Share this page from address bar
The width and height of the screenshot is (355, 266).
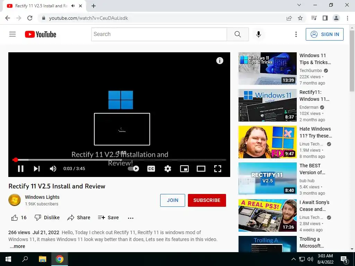coord(289,18)
